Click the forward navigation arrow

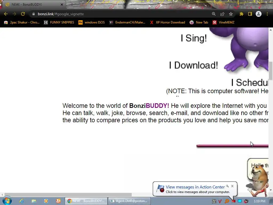point(14,14)
